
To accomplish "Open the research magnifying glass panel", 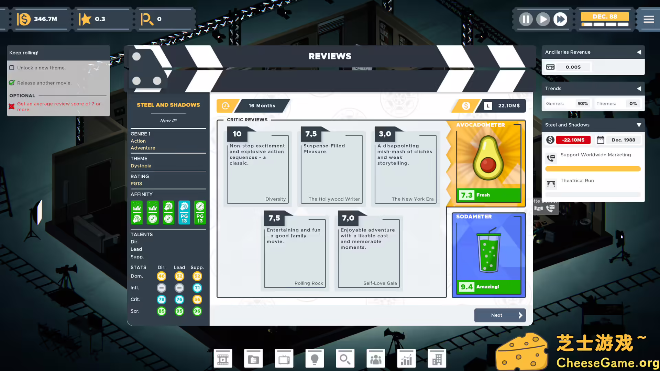I will [x=345, y=358].
